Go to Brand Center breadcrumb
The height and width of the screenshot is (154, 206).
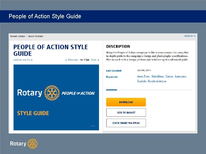click(x=18, y=36)
